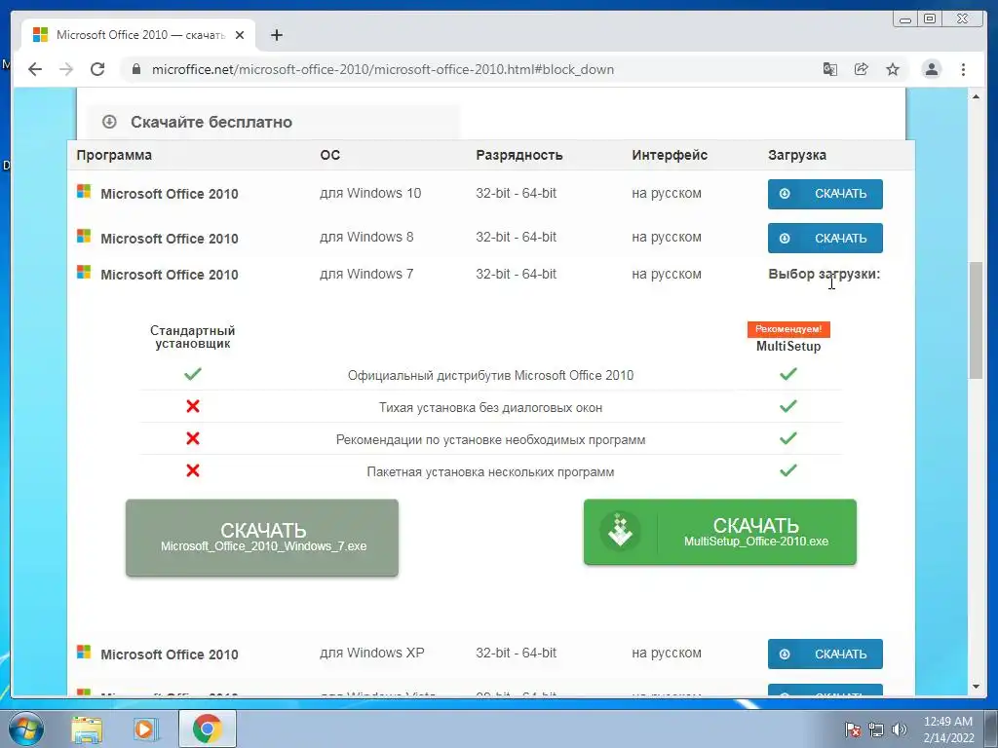Click the Рекомендуем! orange badge
Viewport: 998px width, 748px height.
click(x=788, y=329)
